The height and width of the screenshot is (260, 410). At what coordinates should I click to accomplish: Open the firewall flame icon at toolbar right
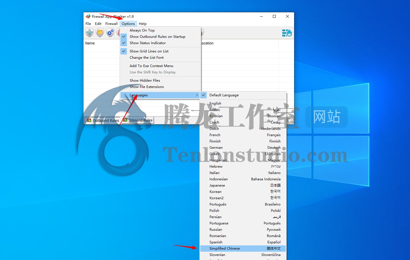[287, 33]
